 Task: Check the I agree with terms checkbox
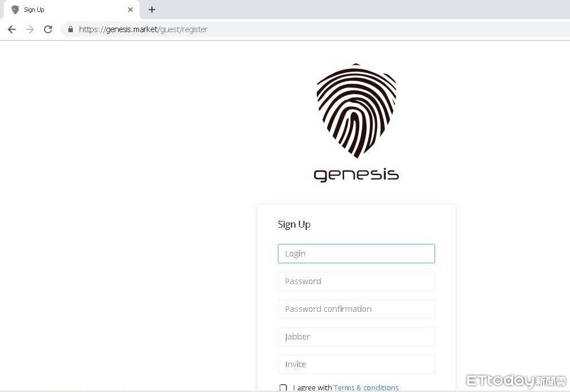click(283, 387)
